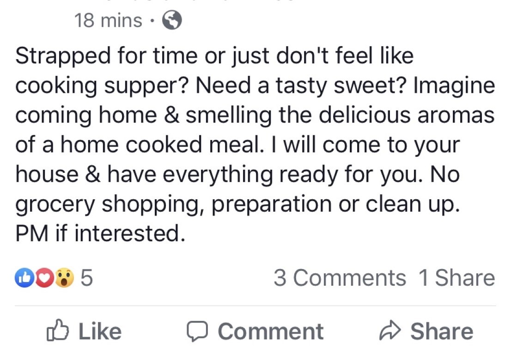Click the red heart reaction icon
The image size is (511, 355).
pos(43,278)
